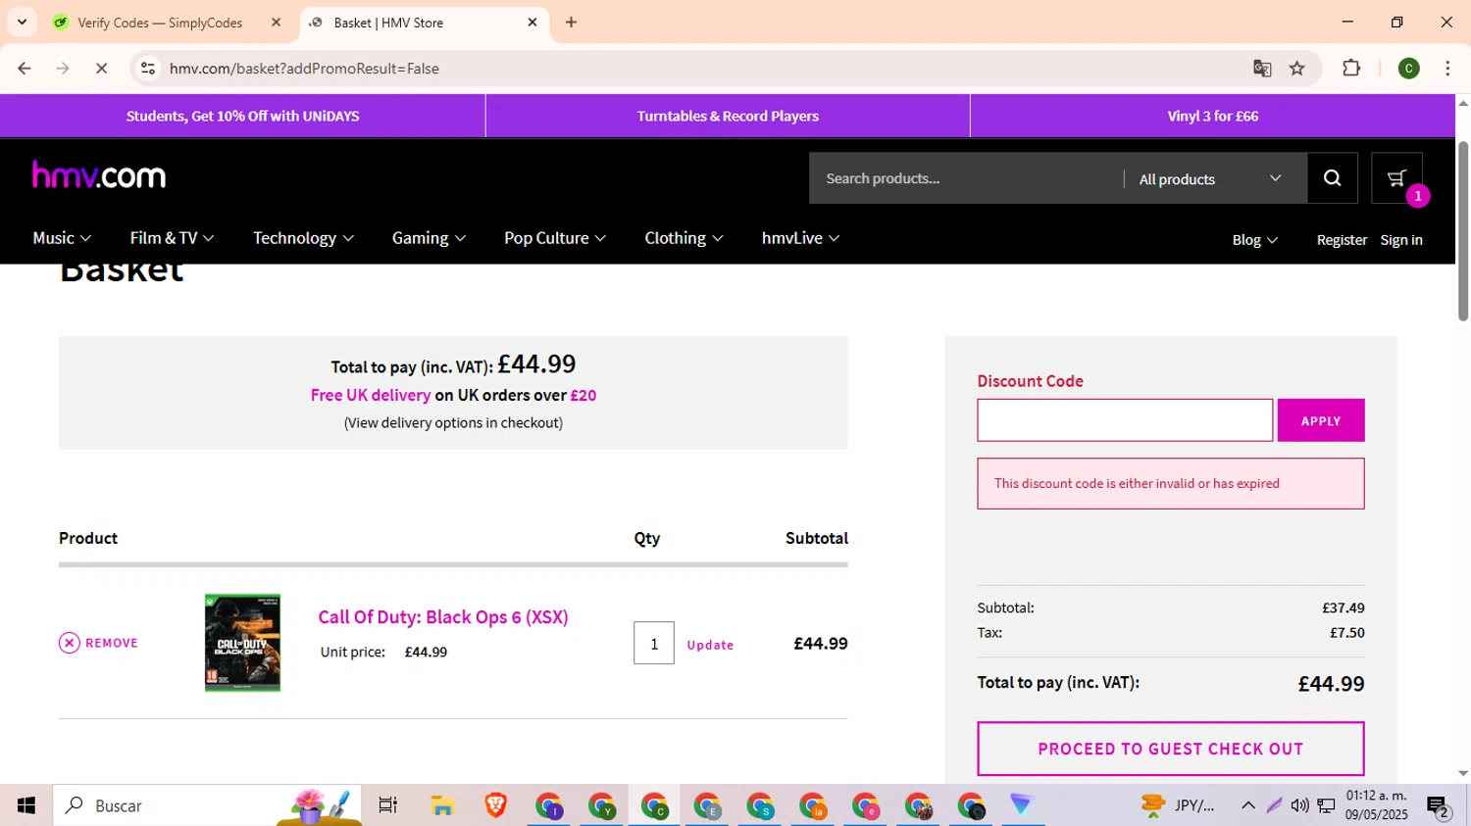This screenshot has height=826, width=1471.
Task: Open Turntables & Record Players banner
Action: click(x=728, y=116)
